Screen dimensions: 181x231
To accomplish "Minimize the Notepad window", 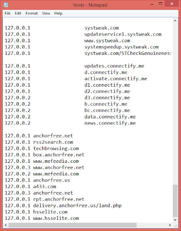I will (x=152, y=4).
